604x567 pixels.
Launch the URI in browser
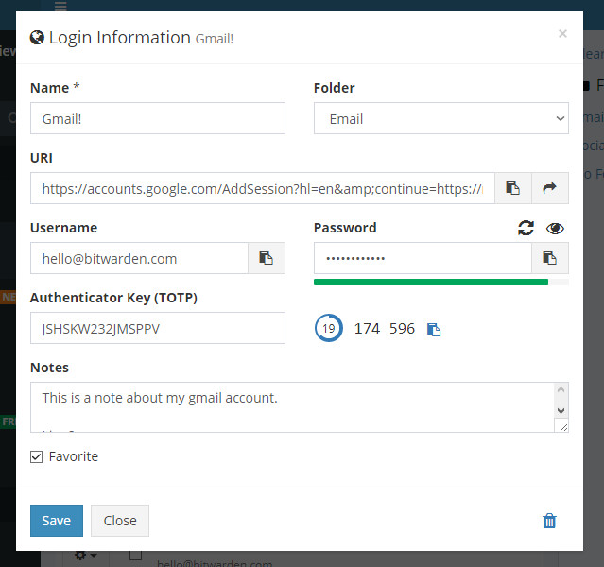click(550, 188)
